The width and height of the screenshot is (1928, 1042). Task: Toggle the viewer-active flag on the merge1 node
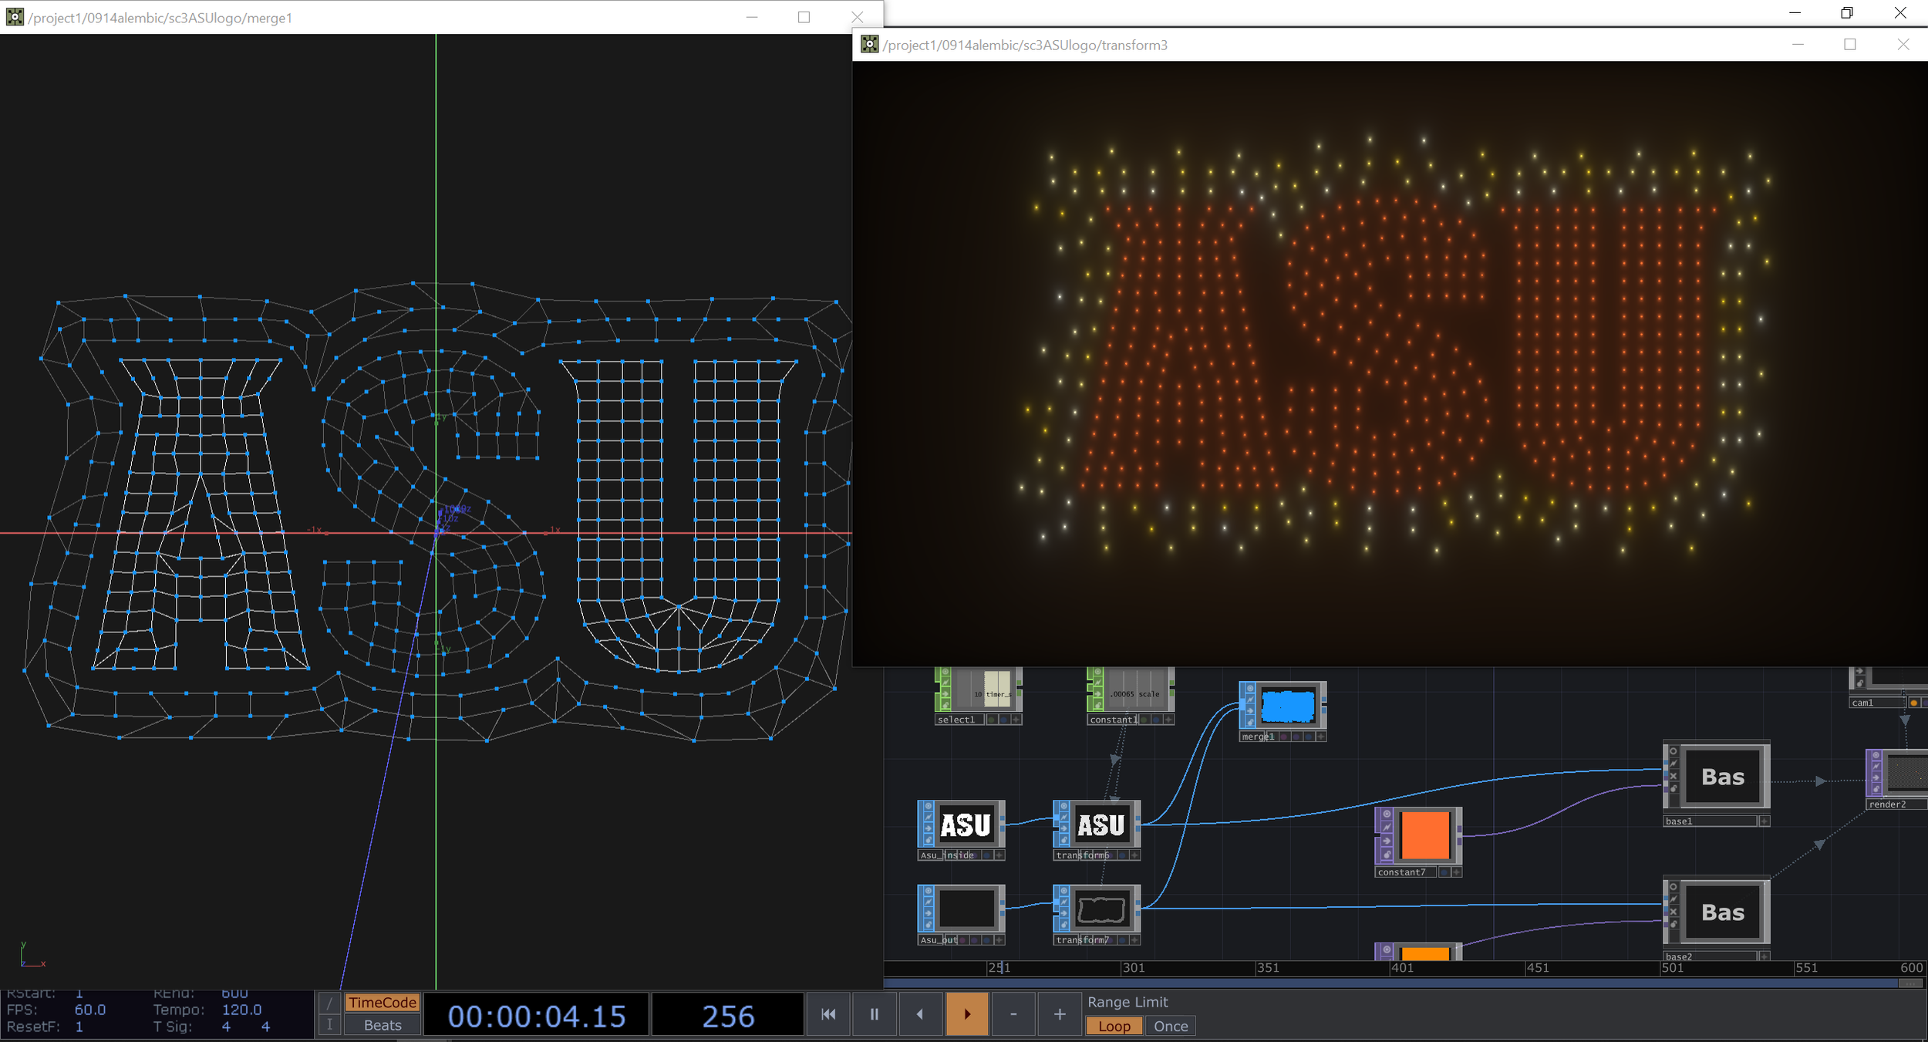(1250, 688)
